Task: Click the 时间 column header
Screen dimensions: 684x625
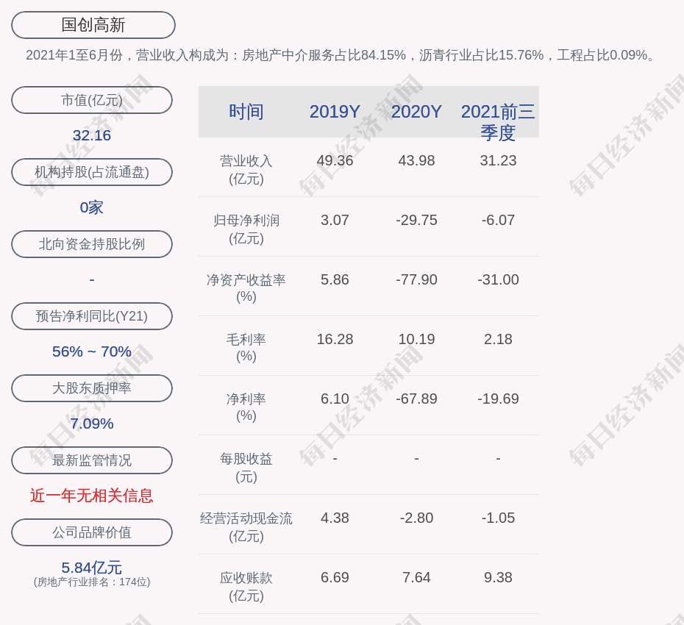Action: click(x=246, y=112)
